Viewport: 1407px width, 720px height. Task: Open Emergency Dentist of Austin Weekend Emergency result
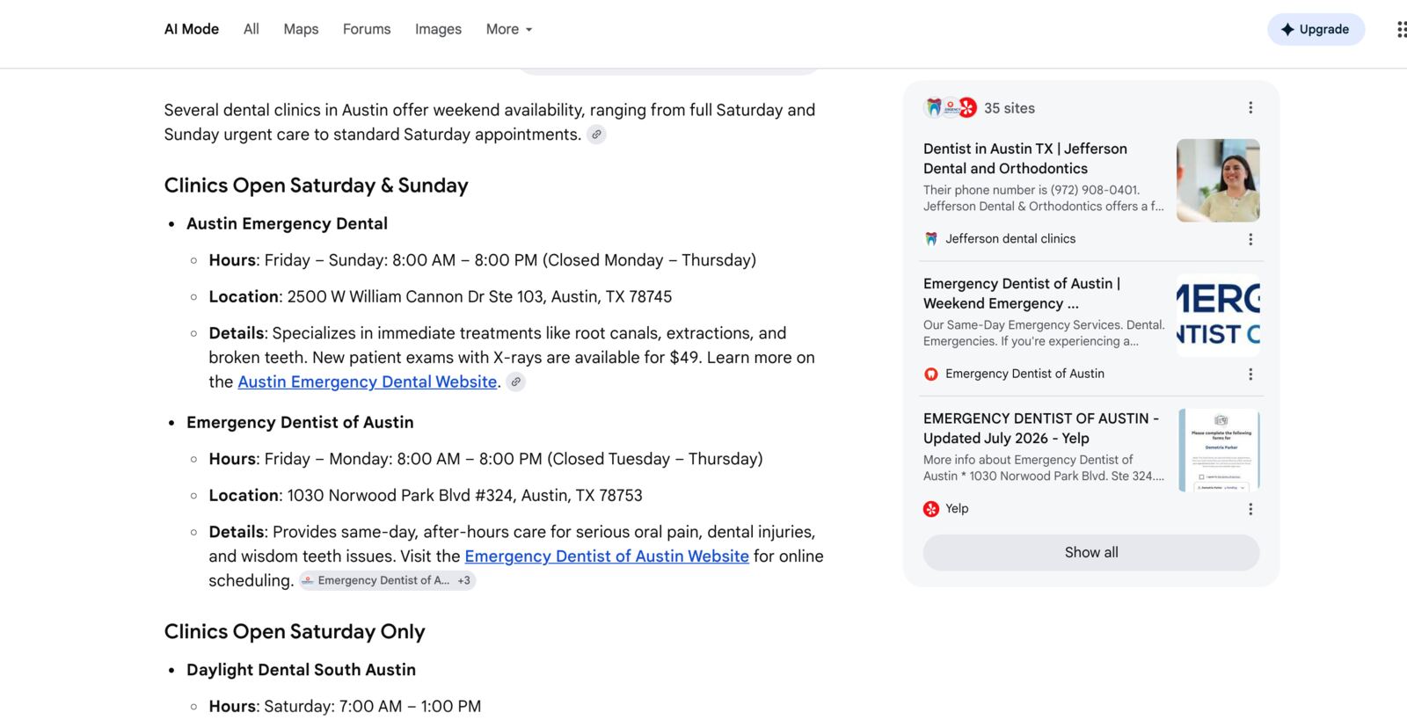1022,293
